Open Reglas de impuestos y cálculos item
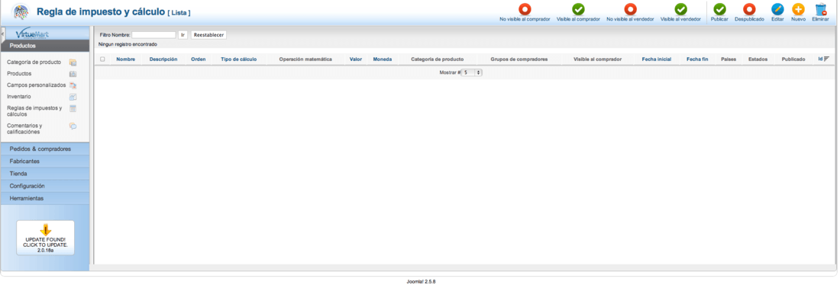 [x=34, y=110]
